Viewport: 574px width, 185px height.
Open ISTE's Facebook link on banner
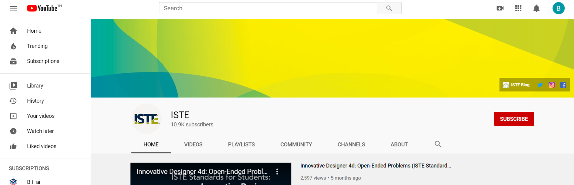[x=563, y=85]
